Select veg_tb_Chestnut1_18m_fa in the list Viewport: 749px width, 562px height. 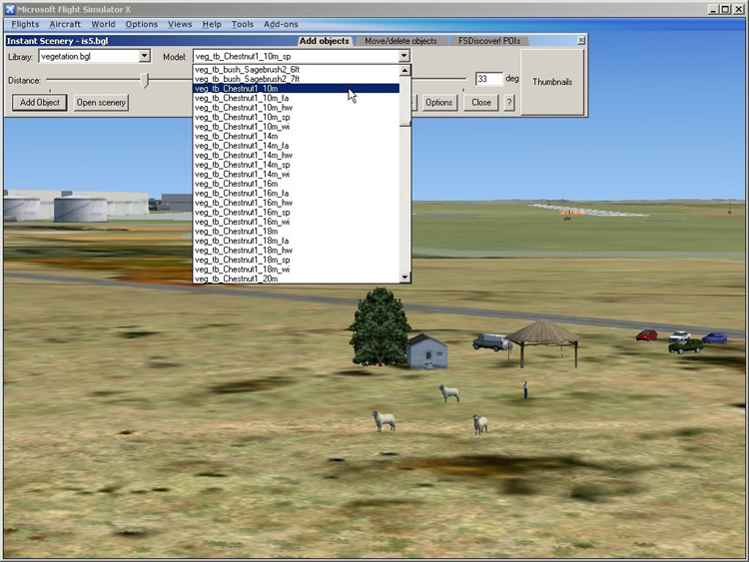click(297, 242)
